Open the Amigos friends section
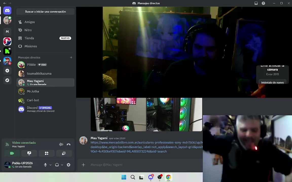This screenshot has height=182, width=292. 45,22
